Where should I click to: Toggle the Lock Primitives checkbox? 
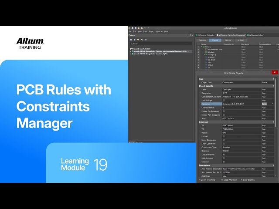[x=224, y=155]
